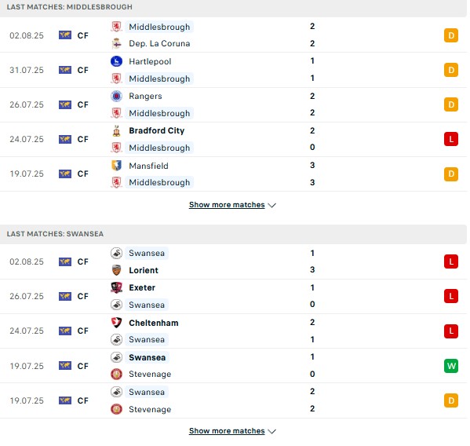Open the Bradford City team link
Viewport: 470px width, 446px height.
[x=156, y=131]
